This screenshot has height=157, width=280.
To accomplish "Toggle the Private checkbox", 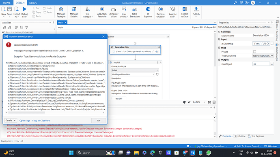I will click(x=255, y=52).
